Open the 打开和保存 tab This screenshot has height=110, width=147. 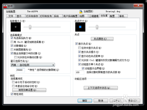[x=32, y=16]
